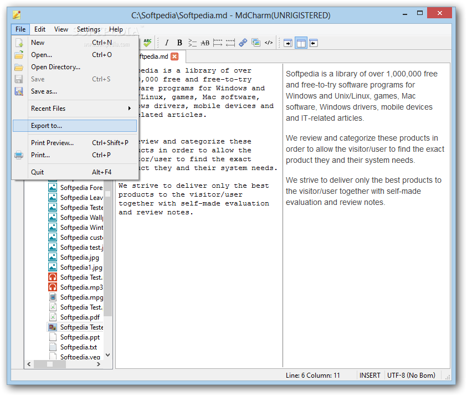Click the file tree horizontal scrollbar thumb
The height and width of the screenshot is (396, 467).
tap(49, 364)
